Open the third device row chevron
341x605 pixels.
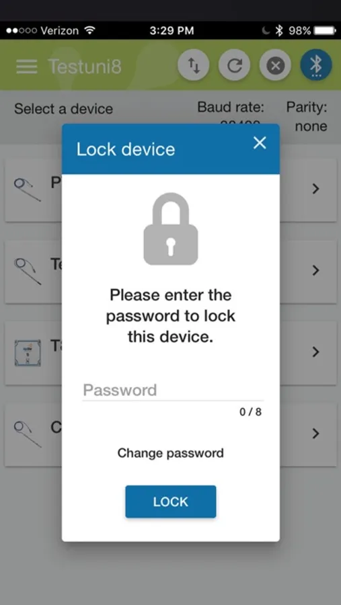pos(316,352)
